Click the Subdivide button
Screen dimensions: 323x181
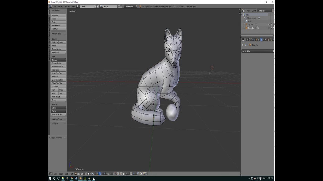point(59,76)
